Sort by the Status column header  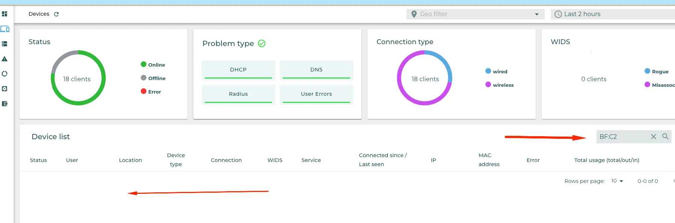(38, 160)
